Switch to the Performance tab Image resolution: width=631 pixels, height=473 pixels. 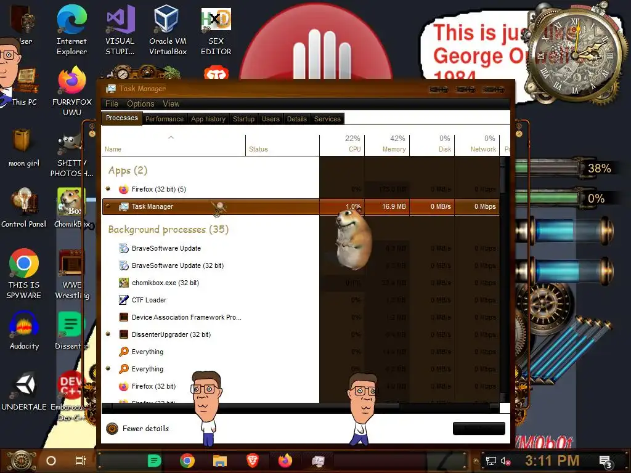[x=164, y=119]
